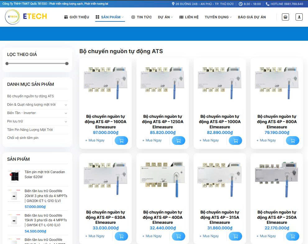Expand Đèn & Quạt năng lượng mặt trời category

[x=66, y=105]
